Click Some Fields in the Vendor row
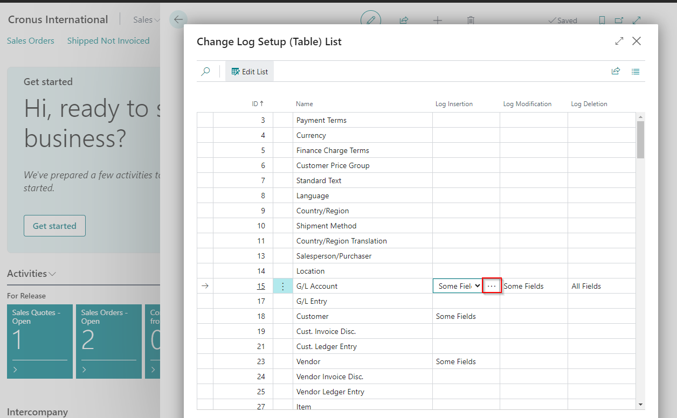Screen dimensions: 677x418 pos(456,361)
